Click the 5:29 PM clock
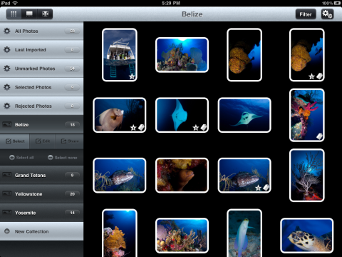342x257 pixels. pos(171,3)
